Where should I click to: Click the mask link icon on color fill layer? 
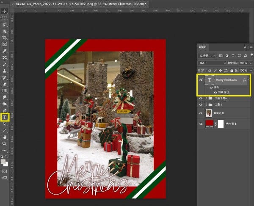pos(215,124)
